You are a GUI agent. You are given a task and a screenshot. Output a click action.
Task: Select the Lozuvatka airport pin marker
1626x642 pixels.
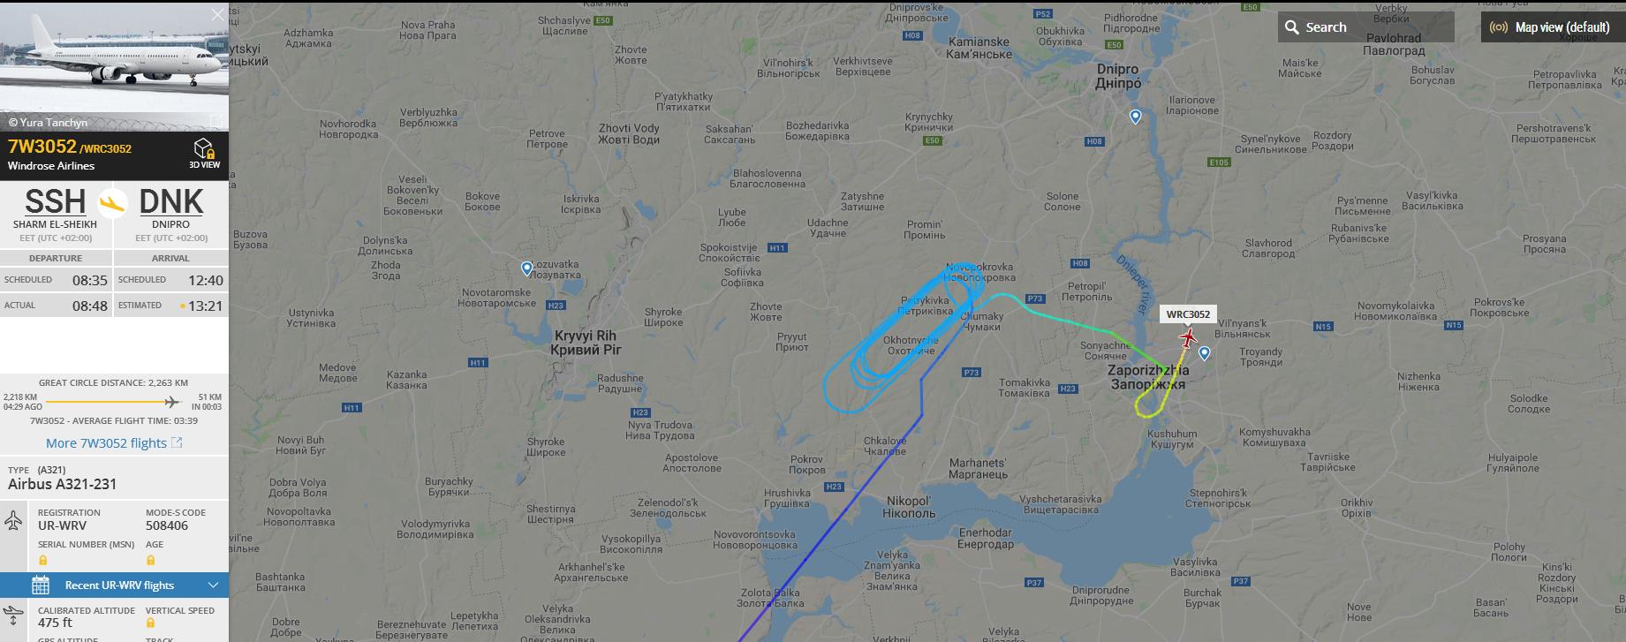(x=527, y=268)
